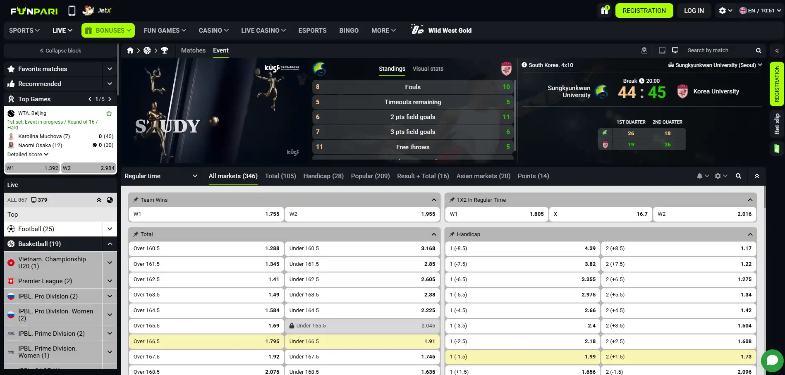Expand the Recommended section

[x=110, y=84]
